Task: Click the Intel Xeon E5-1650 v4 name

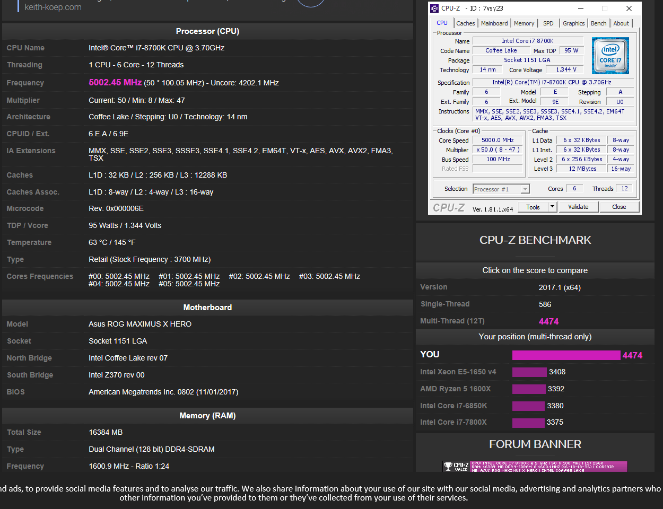Action: coord(458,372)
